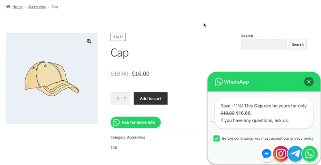Zoom product image with magnifier icon
This screenshot has width=321, height=165.
(89, 41)
